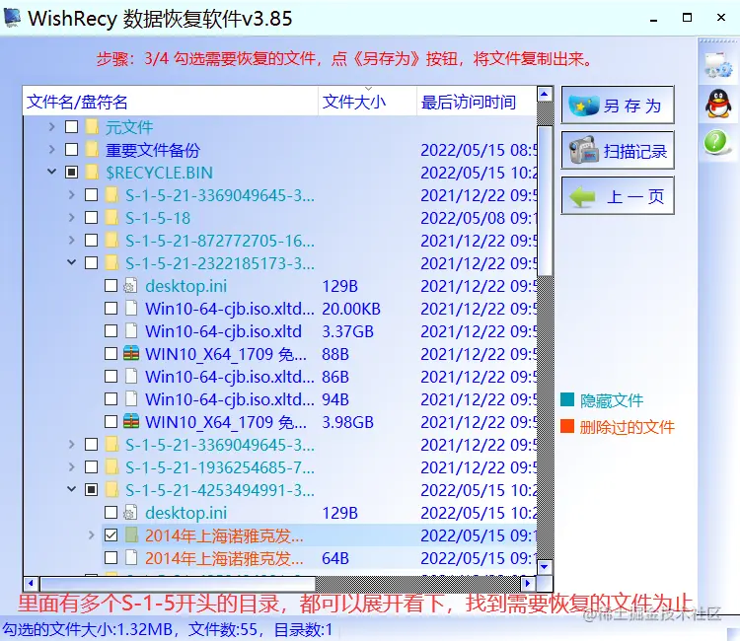Click the S-1-5-21-872772705 folder icon

click(x=111, y=240)
